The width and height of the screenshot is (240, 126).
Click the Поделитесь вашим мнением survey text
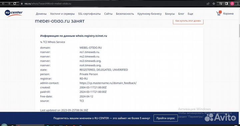pyautogui.click(x=102, y=118)
